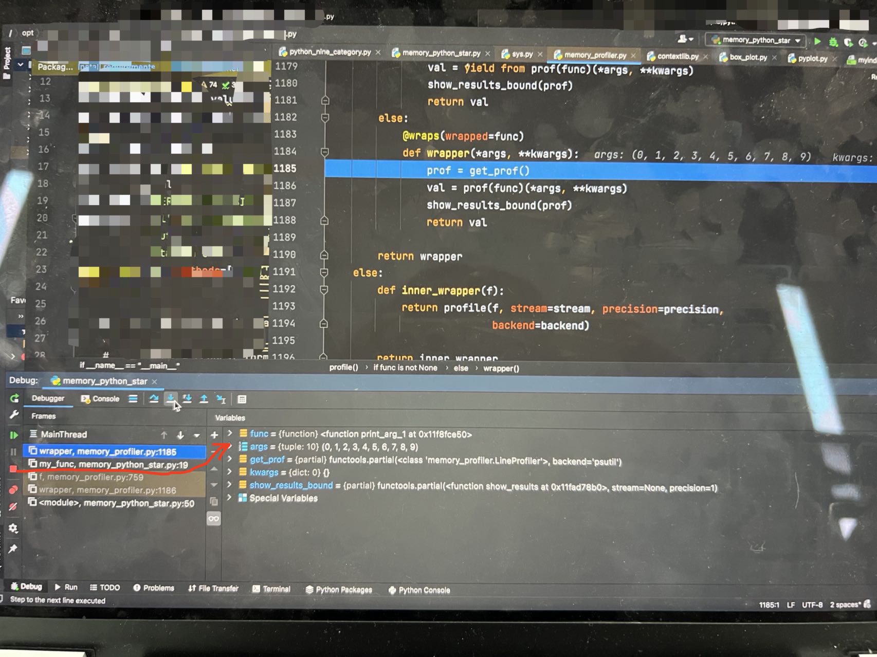Expand Special Variables node
This screenshot has height=657, width=877.
pos(230,497)
